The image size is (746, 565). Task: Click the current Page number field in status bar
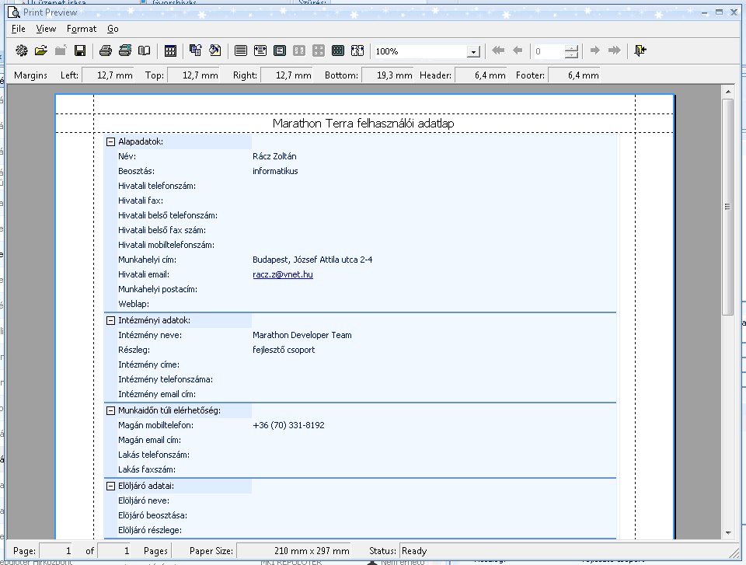tap(56, 551)
